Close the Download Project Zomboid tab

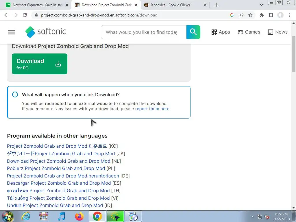[136, 5]
